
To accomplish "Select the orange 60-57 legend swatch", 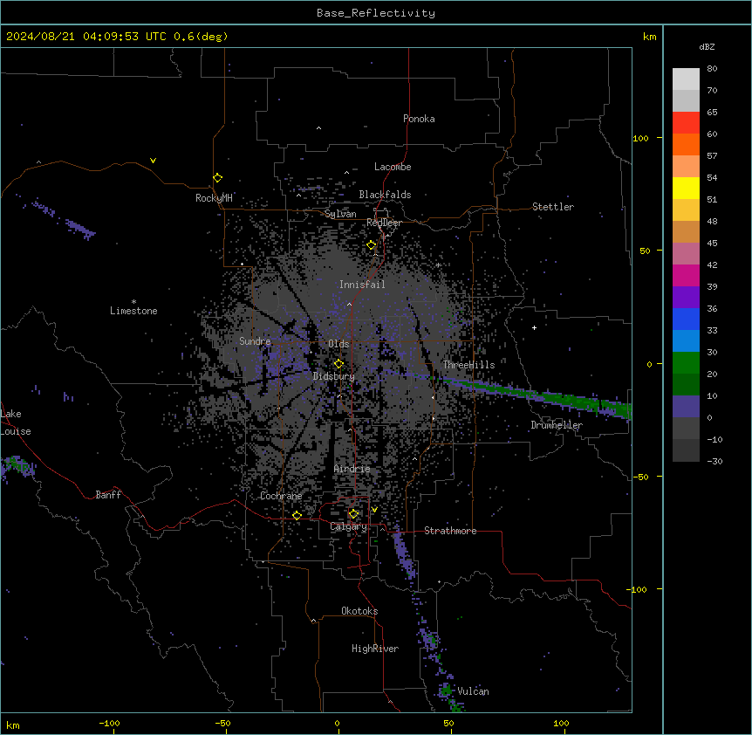I will pyautogui.click(x=686, y=145).
